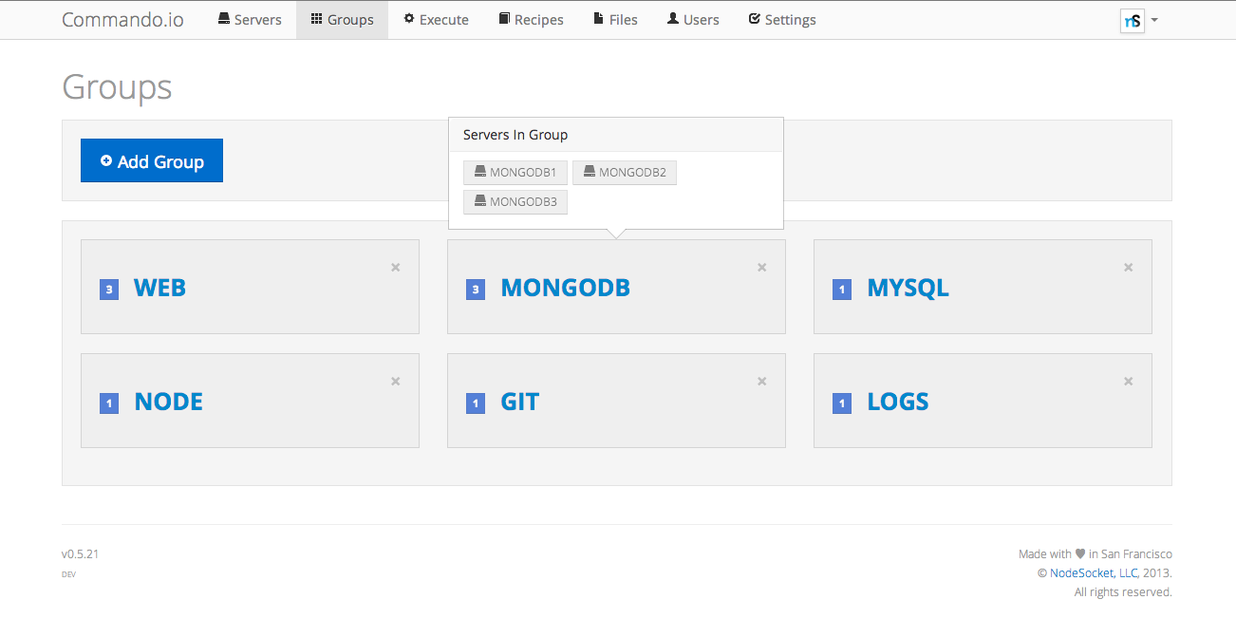Click the Commando.io brand logo

tap(122, 20)
